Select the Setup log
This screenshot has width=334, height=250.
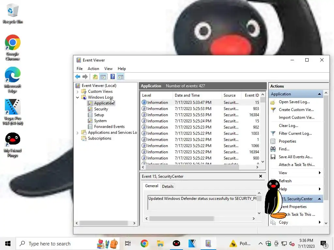99,115
